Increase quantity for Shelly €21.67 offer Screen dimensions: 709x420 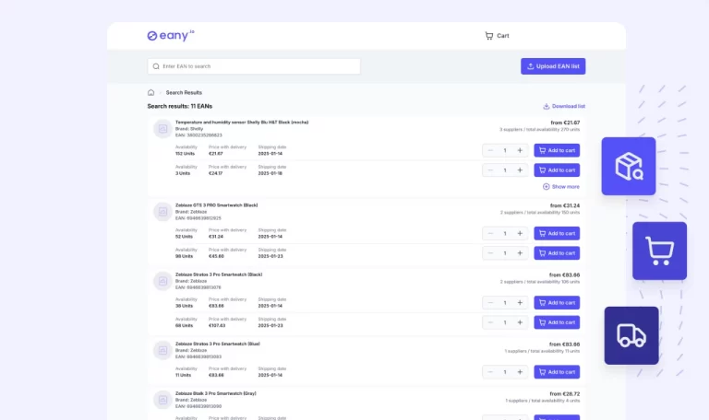point(520,150)
